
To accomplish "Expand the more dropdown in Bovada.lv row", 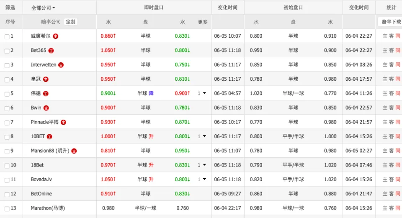I will pos(202,180).
